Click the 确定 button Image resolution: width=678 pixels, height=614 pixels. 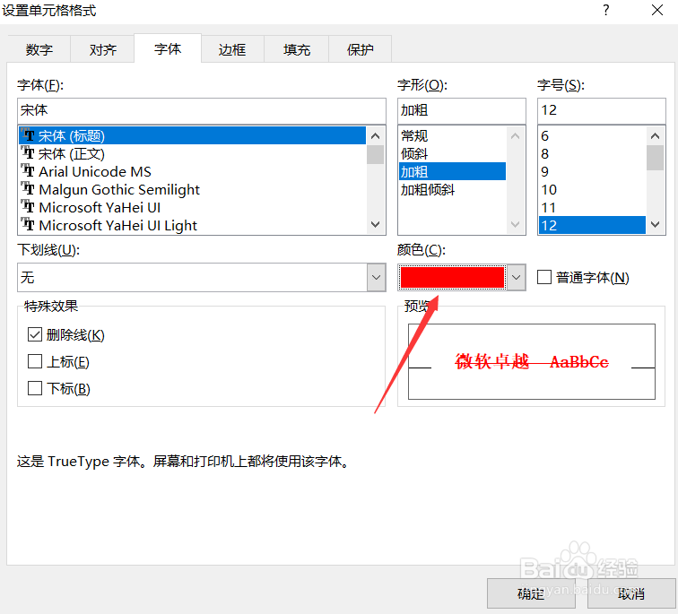tap(531, 593)
